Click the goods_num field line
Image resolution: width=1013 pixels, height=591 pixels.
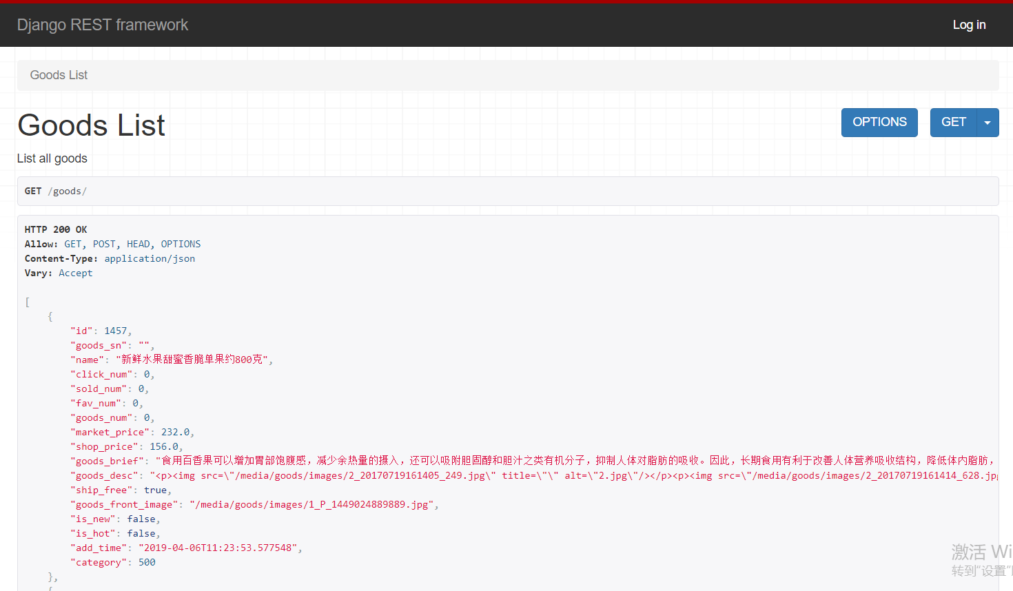point(112,417)
